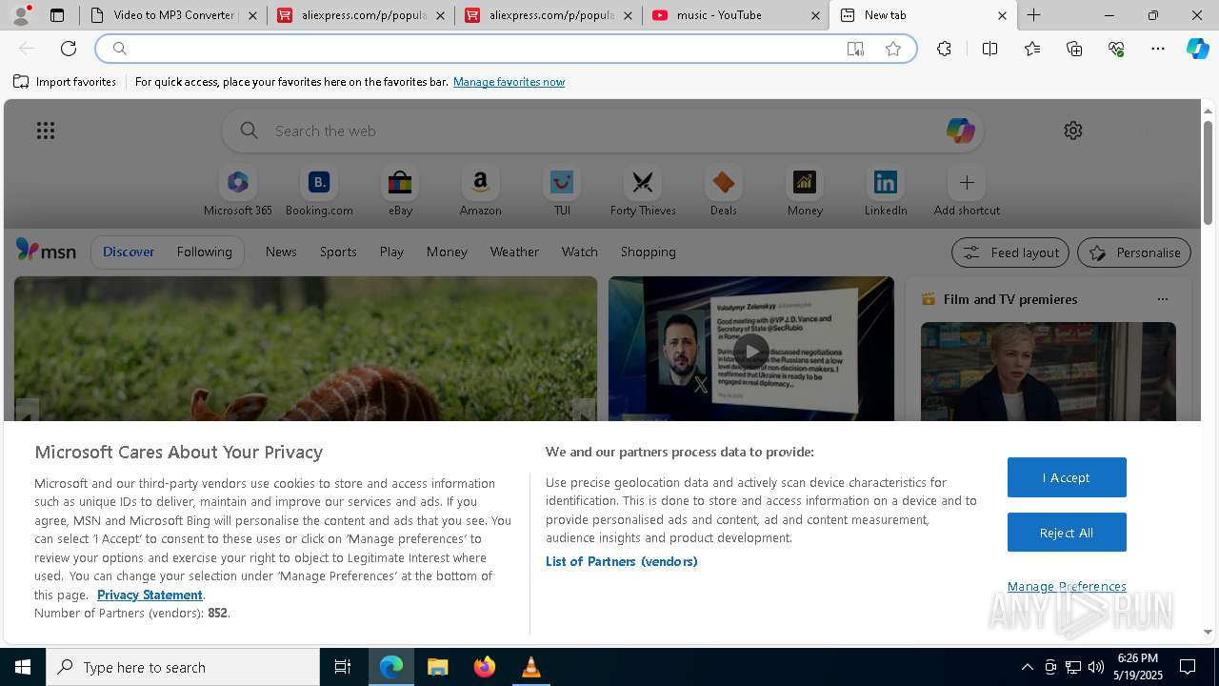Viewport: 1219px width, 686px height.
Task: Click the Search the web input field
Action: point(602,131)
